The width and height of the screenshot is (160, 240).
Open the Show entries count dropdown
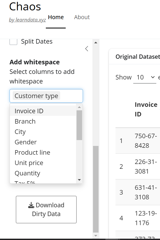point(145,77)
